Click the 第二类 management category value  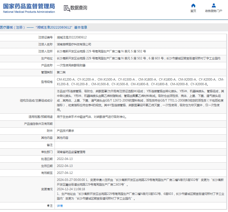pos(61,72)
